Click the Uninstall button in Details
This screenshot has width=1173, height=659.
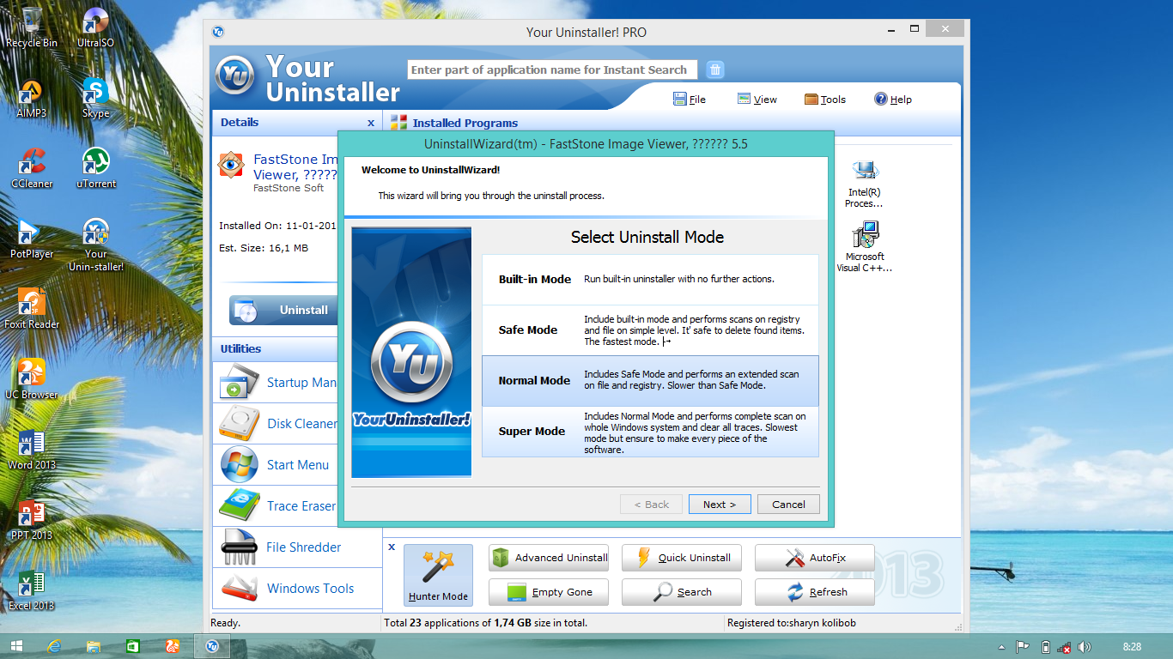tap(284, 310)
